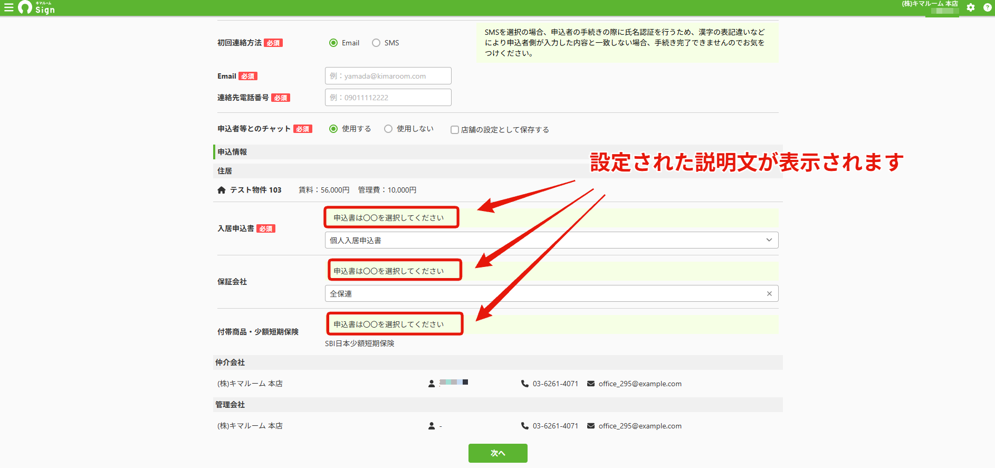Expand the 個人入居申込書 dropdown
Screen dimensions: 995x468
coord(551,240)
